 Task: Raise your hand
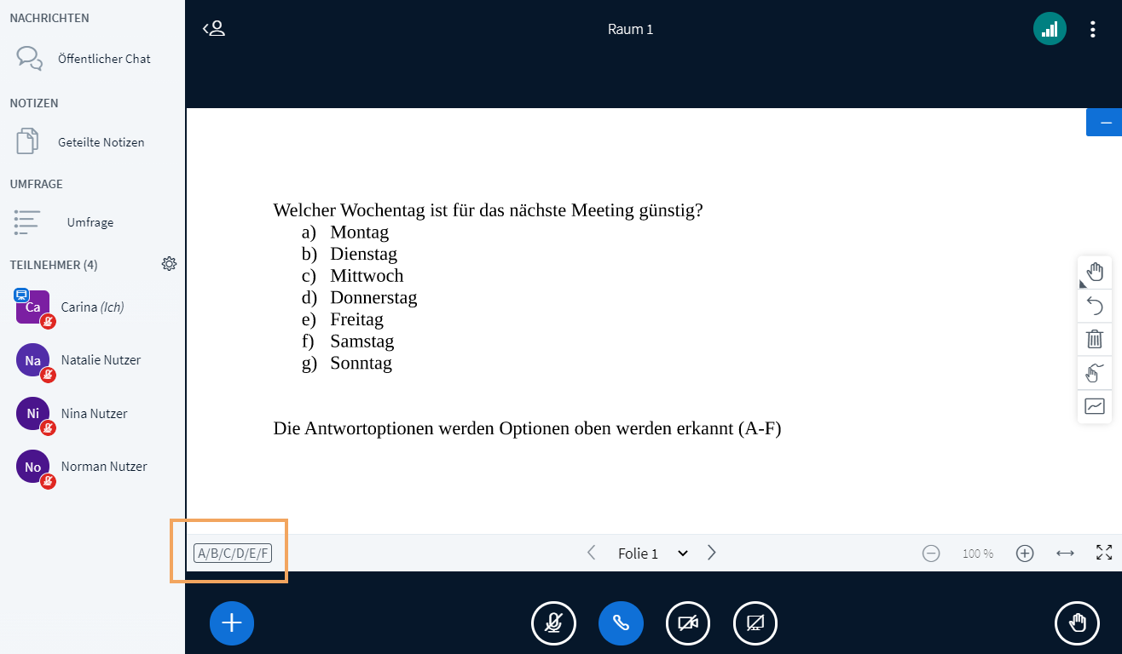(x=1077, y=622)
